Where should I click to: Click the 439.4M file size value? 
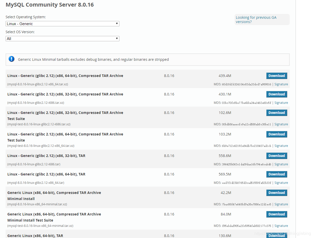(x=225, y=76)
